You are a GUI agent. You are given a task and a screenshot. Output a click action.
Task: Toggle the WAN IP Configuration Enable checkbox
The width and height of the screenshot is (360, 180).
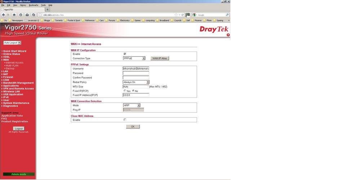(125, 54)
